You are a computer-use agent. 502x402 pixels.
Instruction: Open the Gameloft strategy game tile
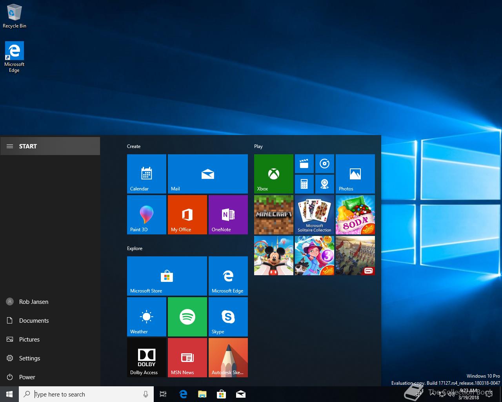point(355,256)
